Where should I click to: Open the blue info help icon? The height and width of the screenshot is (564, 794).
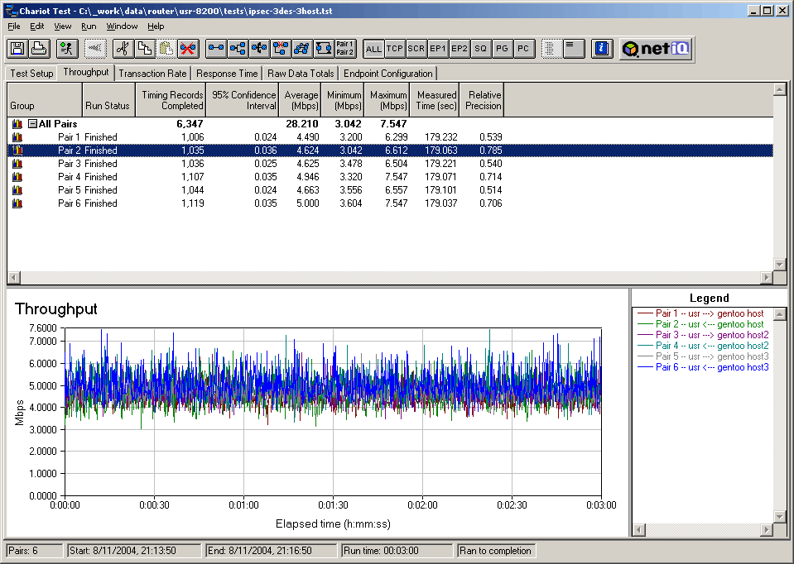coord(603,49)
